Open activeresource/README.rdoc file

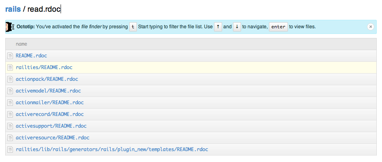52,138
